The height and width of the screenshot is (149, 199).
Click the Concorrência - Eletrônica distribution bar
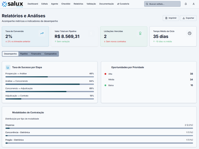tap(99, 135)
